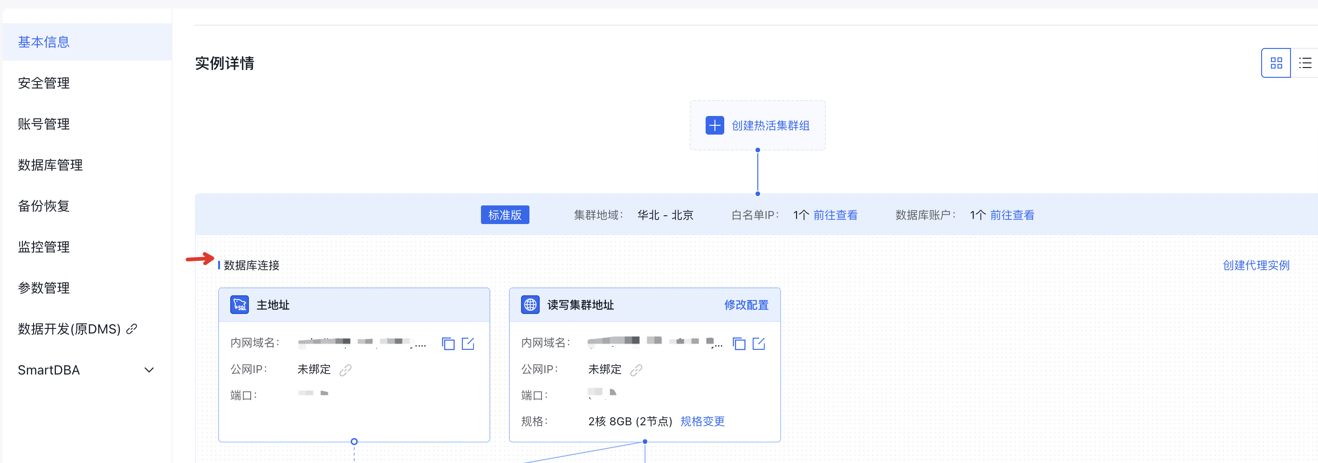The width and height of the screenshot is (1318, 463).
Task: Bind public IP for 主地址
Action: click(x=345, y=370)
